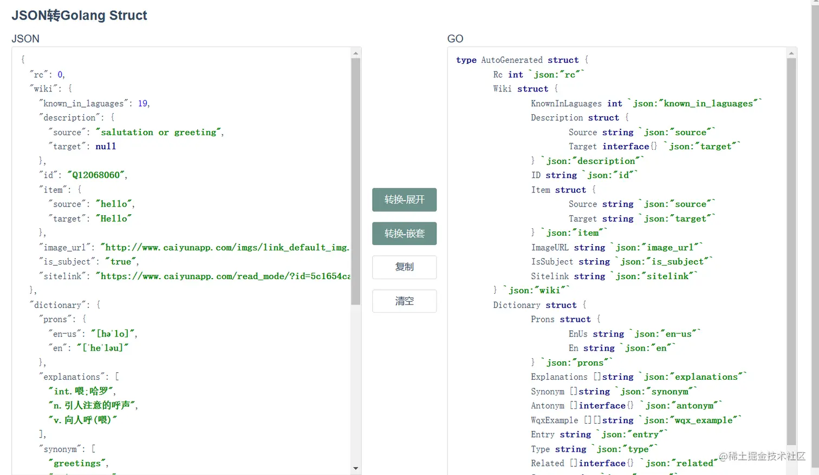Click the GO panel scrollbar thumb
Viewport: 819px width, 475px height.
coord(791,252)
